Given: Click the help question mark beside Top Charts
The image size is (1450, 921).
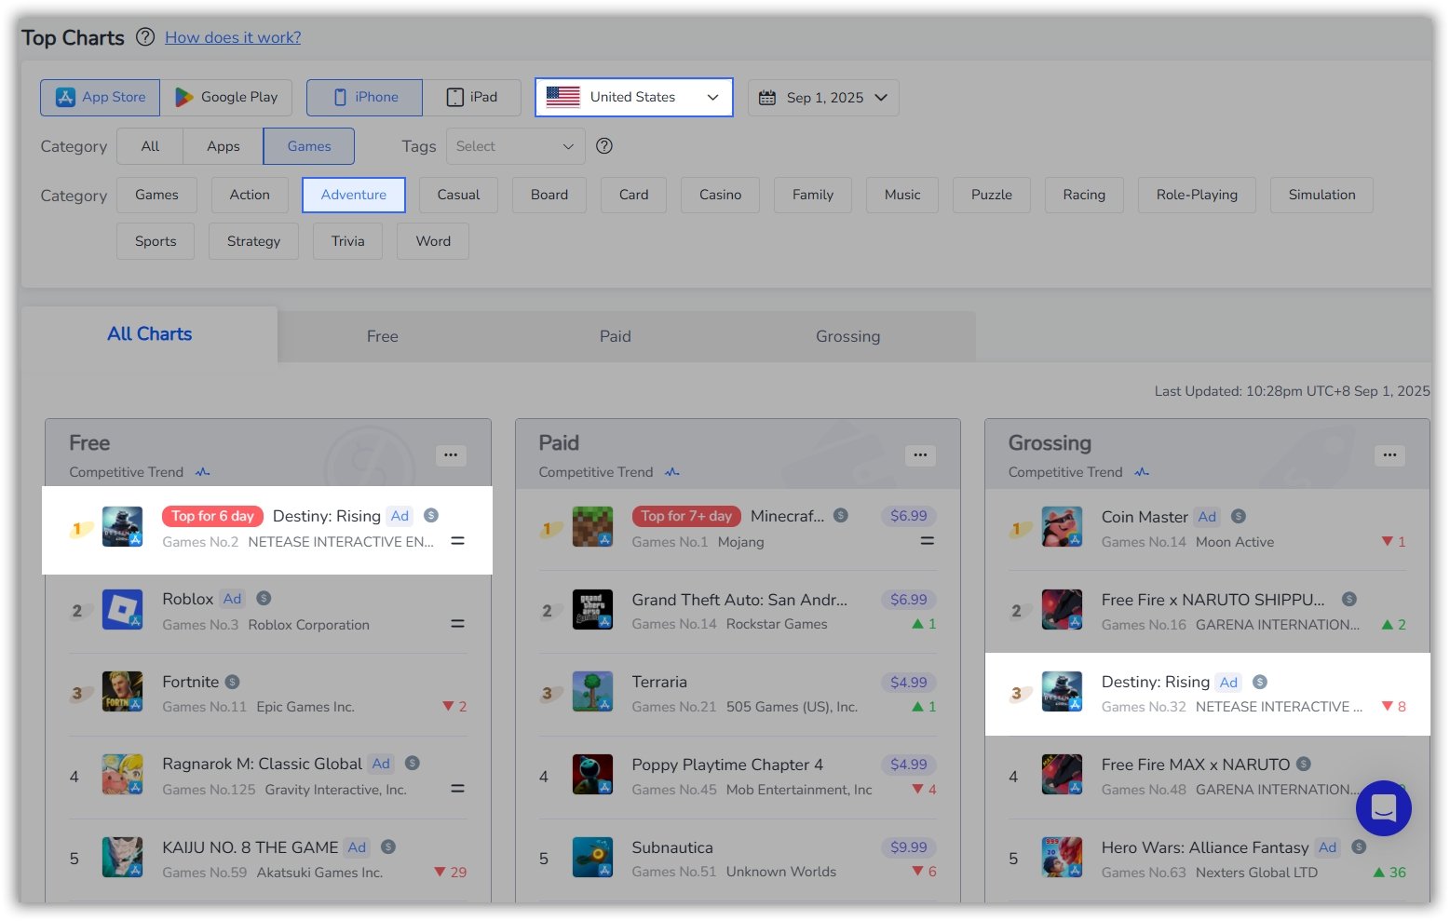Looking at the screenshot, I should coord(145,37).
